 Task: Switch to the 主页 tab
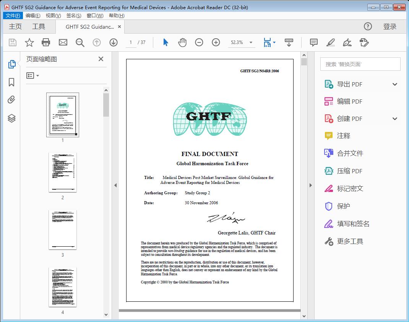point(15,26)
